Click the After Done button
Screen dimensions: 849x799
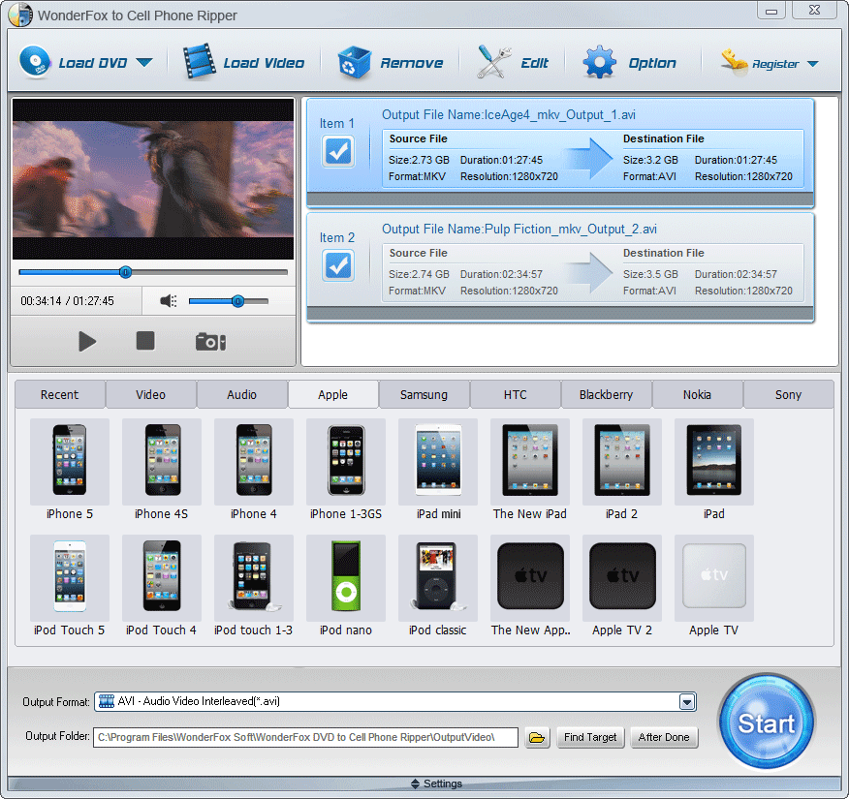point(664,737)
